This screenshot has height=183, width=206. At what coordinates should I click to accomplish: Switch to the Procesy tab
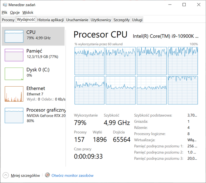tap(8, 20)
